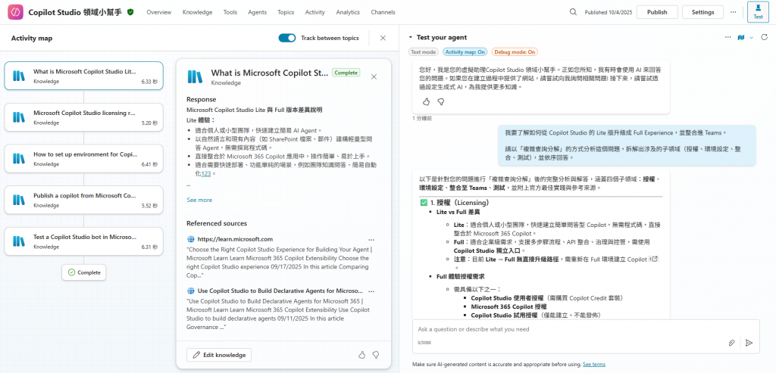The image size is (776, 373).
Task: Expand response with See more link
Action: pyautogui.click(x=199, y=200)
